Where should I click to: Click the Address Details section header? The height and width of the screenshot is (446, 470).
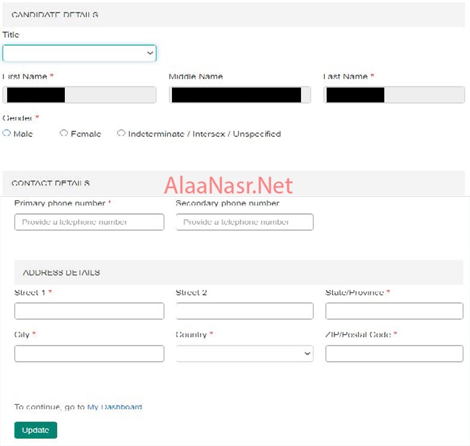pos(61,273)
